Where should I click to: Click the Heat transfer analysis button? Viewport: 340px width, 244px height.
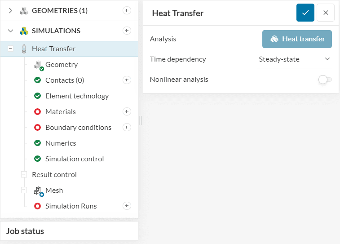[x=297, y=39]
